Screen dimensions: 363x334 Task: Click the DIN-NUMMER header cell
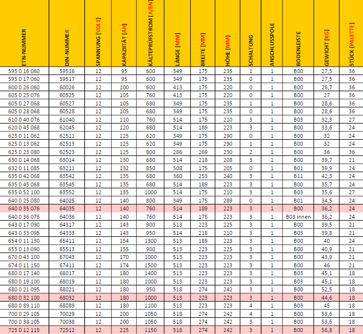pyautogui.click(x=67, y=33)
